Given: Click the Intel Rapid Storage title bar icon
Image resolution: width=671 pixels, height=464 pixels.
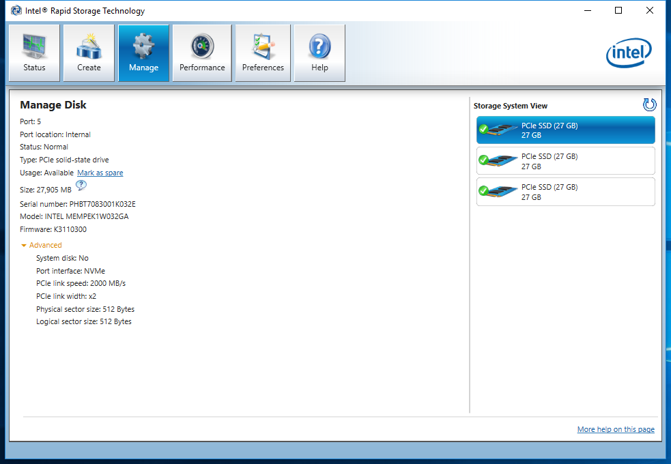Looking at the screenshot, I should [x=16, y=11].
